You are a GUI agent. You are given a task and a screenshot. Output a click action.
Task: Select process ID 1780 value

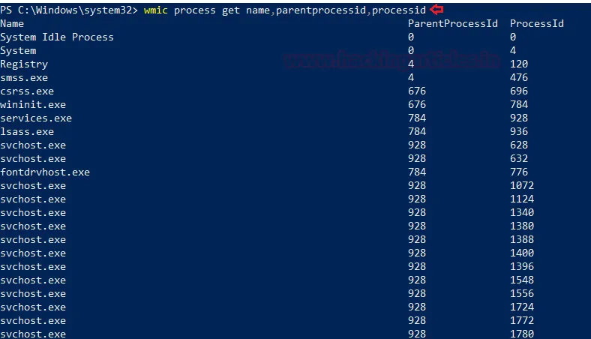(522, 334)
